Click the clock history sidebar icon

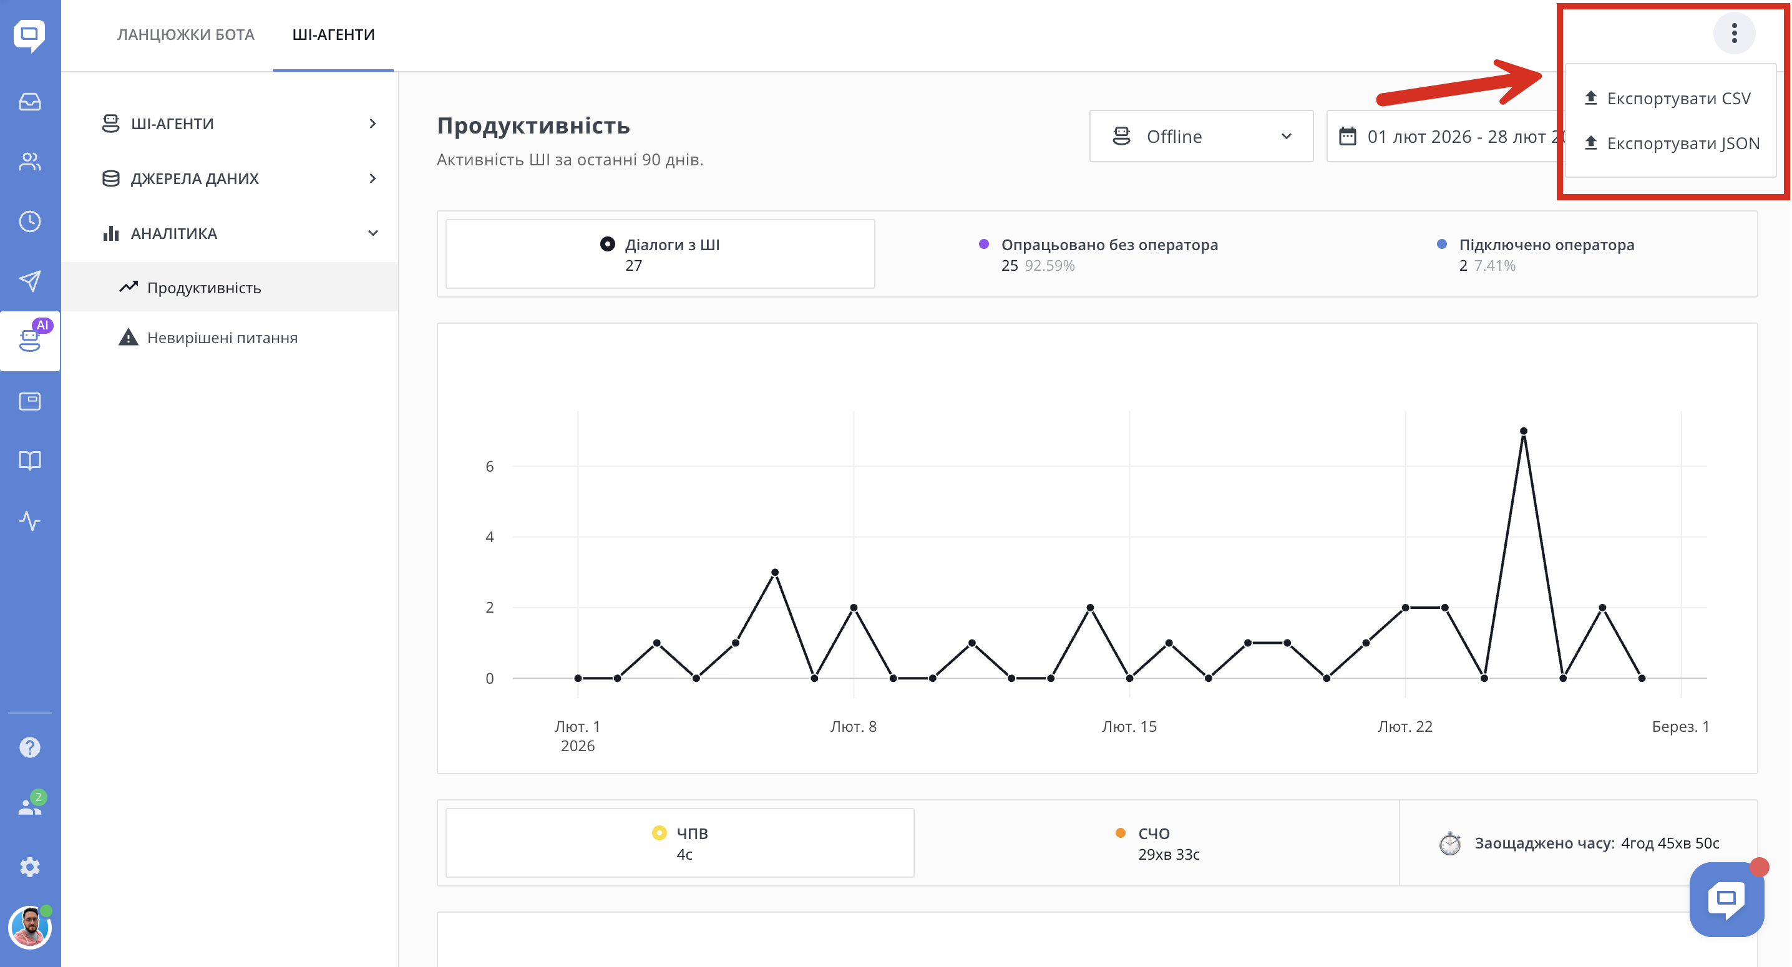30,222
